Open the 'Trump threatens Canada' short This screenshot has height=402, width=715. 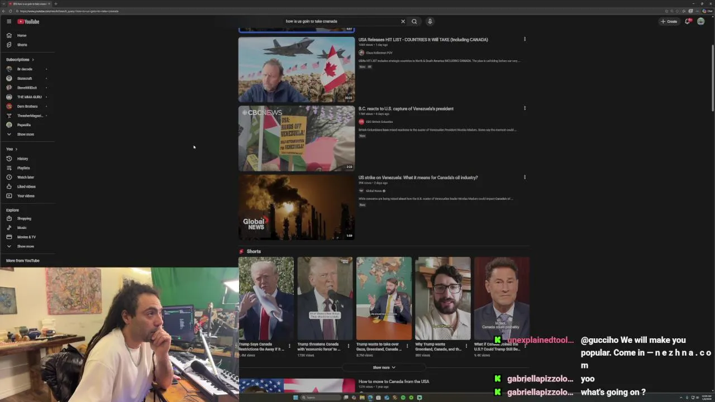pyautogui.click(x=325, y=298)
